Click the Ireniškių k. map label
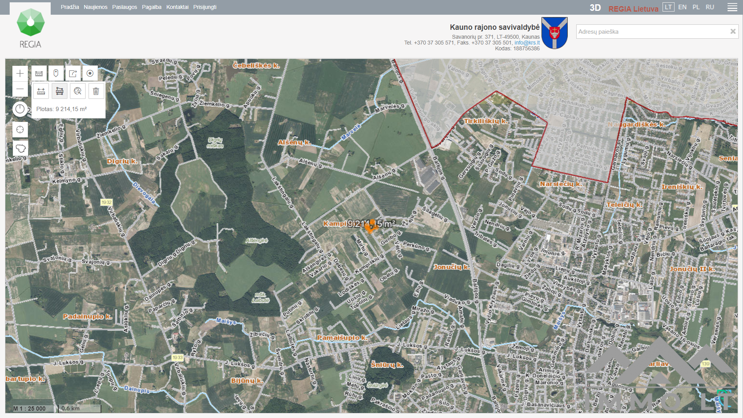Viewport: 743px width, 418px height. point(682,187)
